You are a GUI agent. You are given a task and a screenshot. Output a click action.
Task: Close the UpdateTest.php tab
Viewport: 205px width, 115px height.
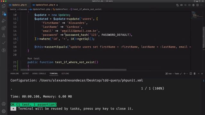tap(57, 5)
